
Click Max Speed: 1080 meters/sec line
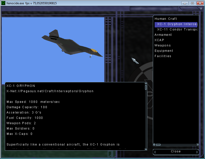[x=33, y=102]
